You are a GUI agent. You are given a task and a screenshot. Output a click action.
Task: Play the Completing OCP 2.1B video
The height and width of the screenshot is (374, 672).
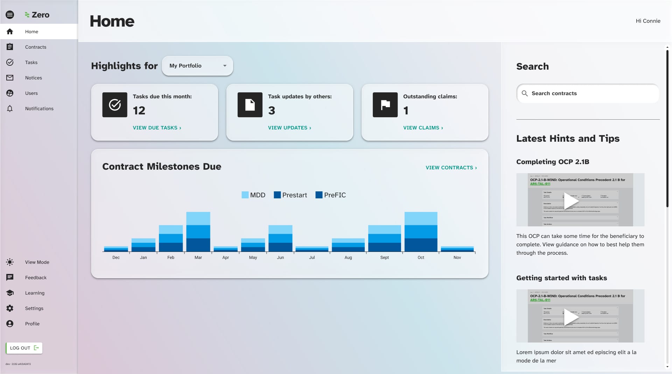coord(571,200)
